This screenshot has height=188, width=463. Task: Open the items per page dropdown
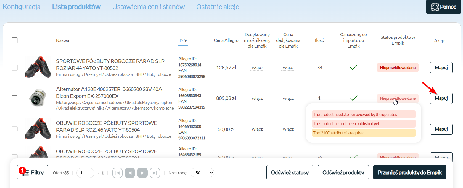click(x=202, y=173)
